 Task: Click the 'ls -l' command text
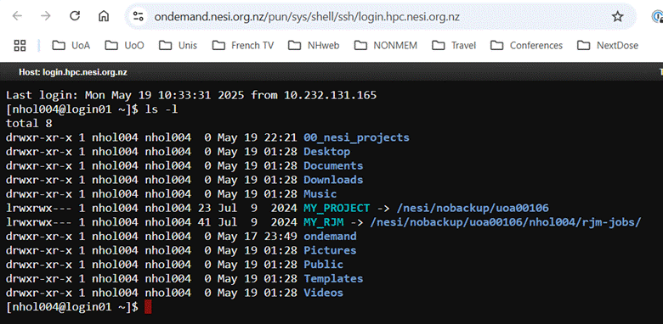(161, 109)
